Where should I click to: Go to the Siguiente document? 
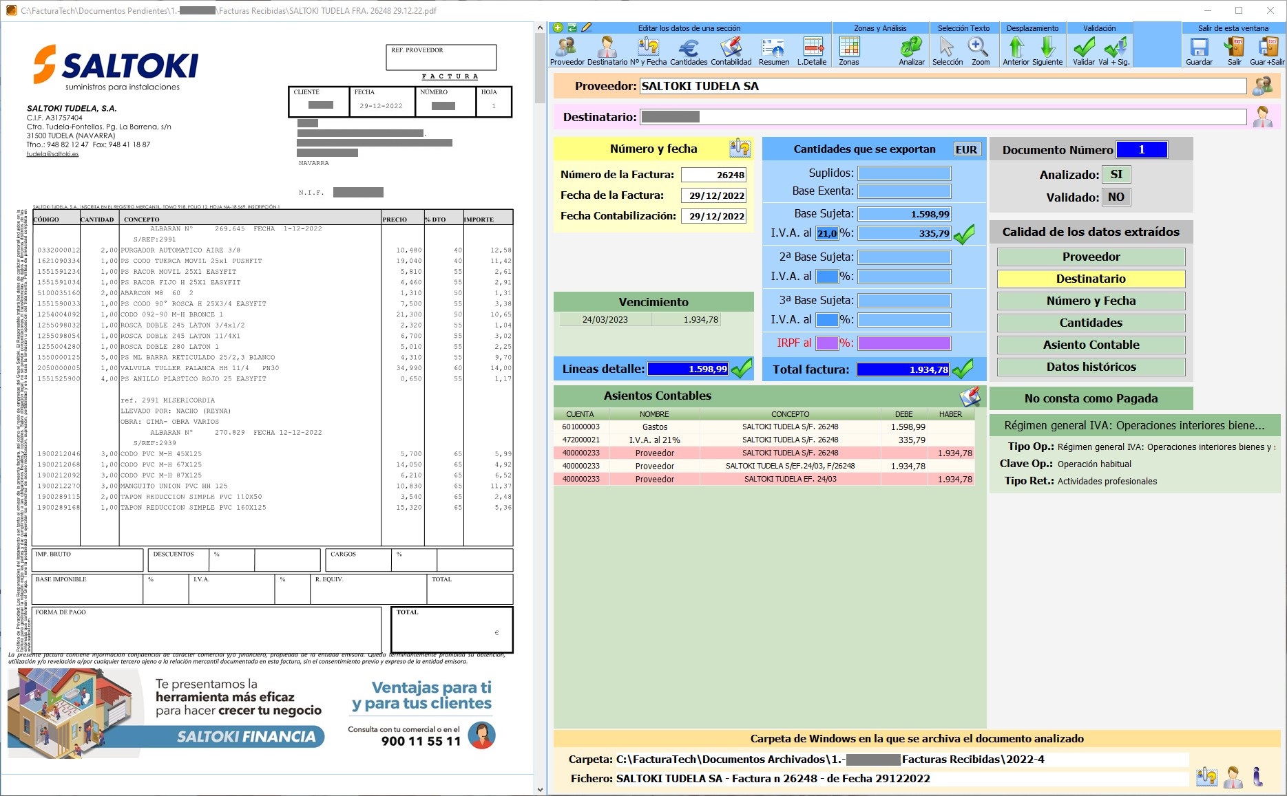(1047, 51)
